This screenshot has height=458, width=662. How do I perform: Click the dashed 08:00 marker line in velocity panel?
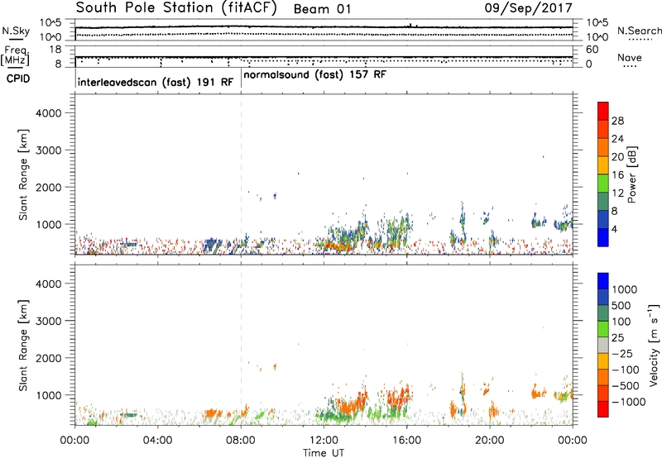241,345
